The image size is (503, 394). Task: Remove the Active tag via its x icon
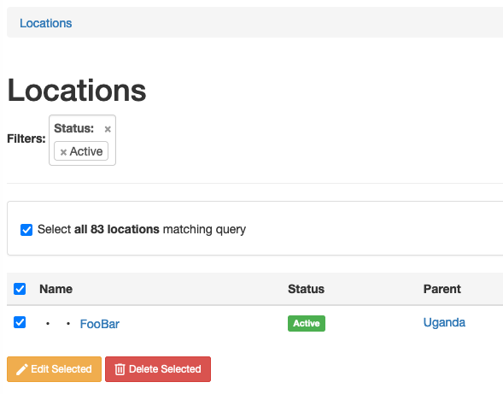[63, 152]
